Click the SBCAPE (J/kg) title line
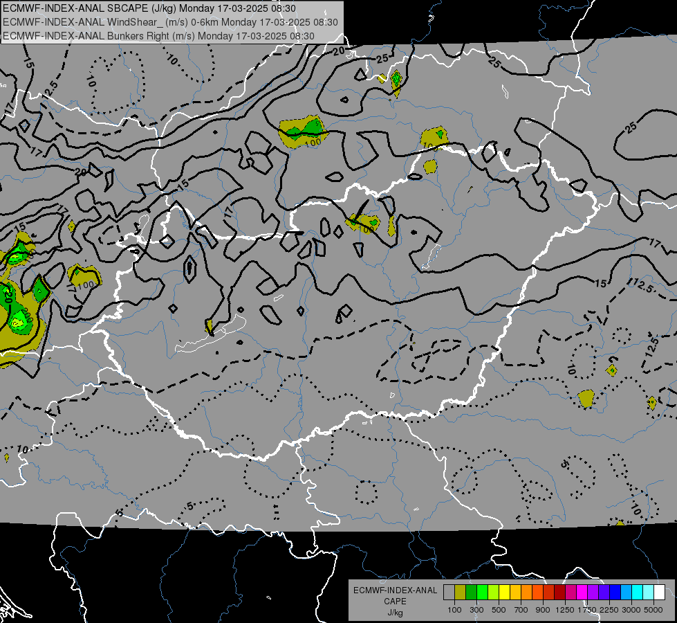 coord(149,8)
